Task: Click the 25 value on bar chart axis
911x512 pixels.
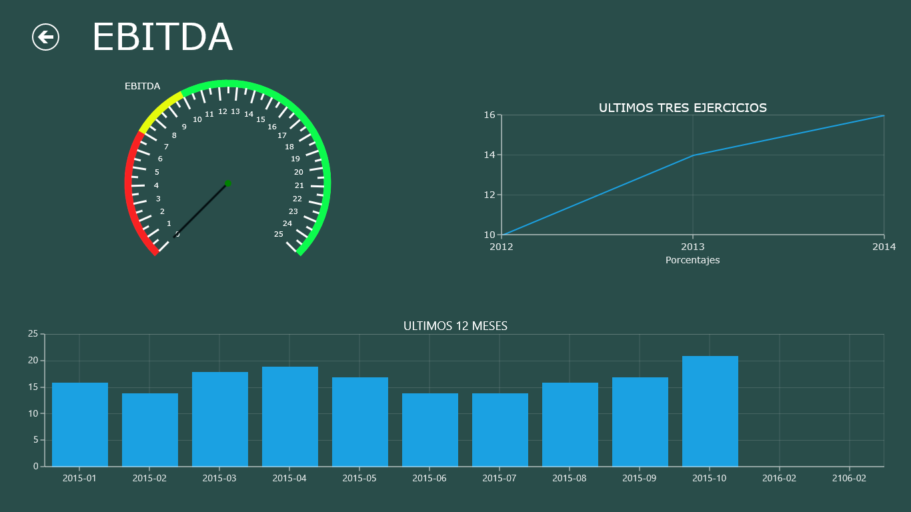Action: [x=33, y=334]
